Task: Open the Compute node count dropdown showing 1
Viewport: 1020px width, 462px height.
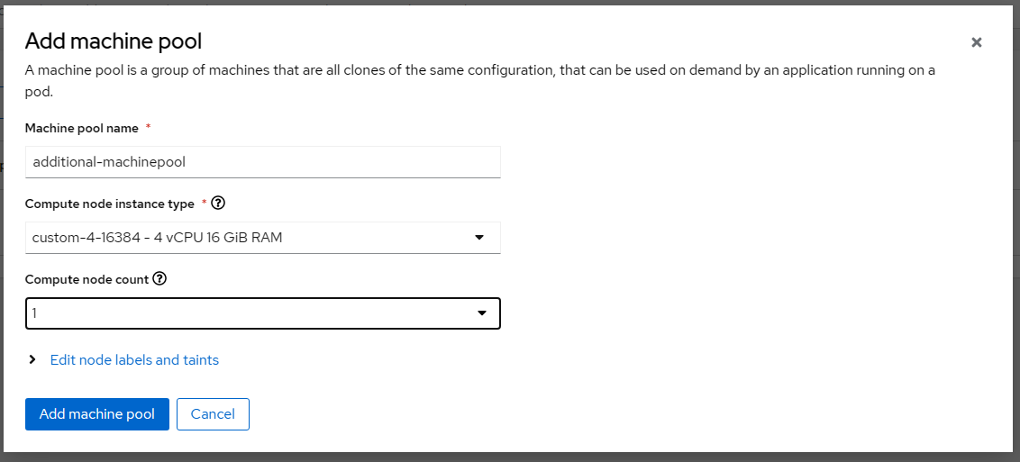Action: click(x=252, y=313)
